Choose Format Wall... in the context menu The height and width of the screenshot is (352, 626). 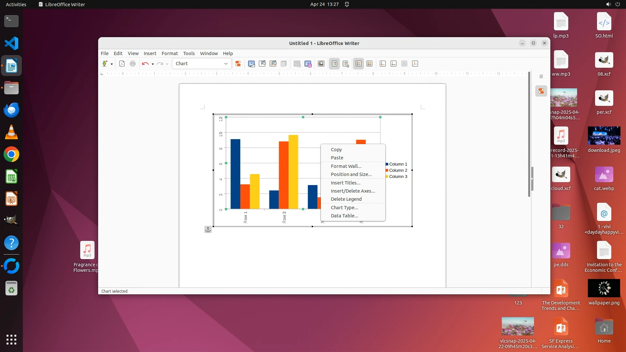346,166
